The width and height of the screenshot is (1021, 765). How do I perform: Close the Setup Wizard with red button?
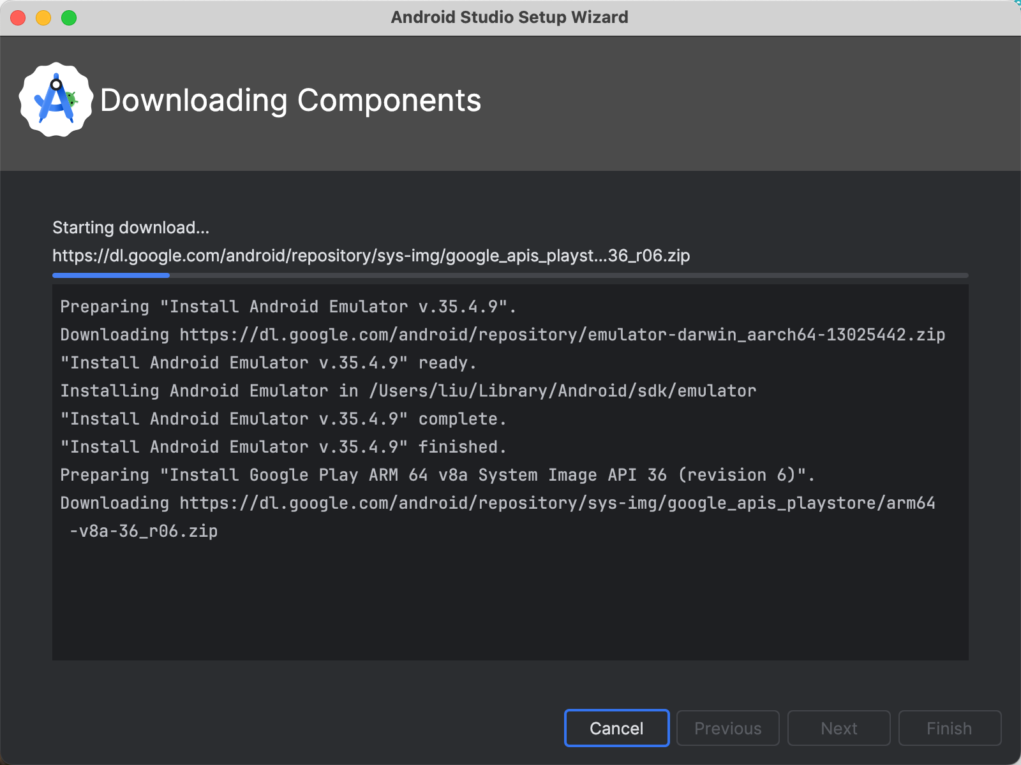[19, 18]
